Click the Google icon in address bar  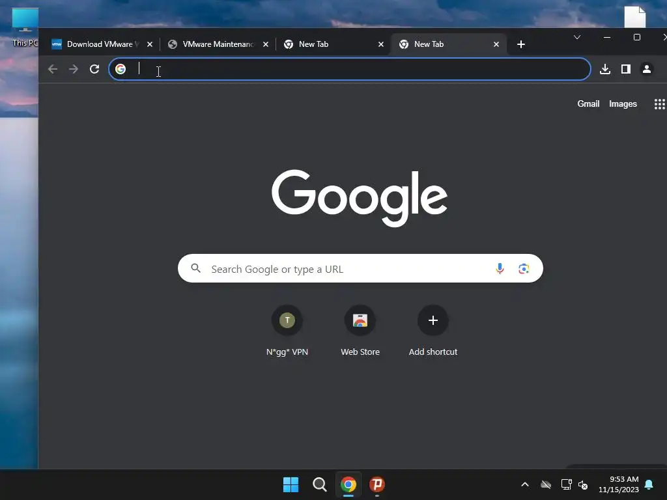[x=121, y=69]
